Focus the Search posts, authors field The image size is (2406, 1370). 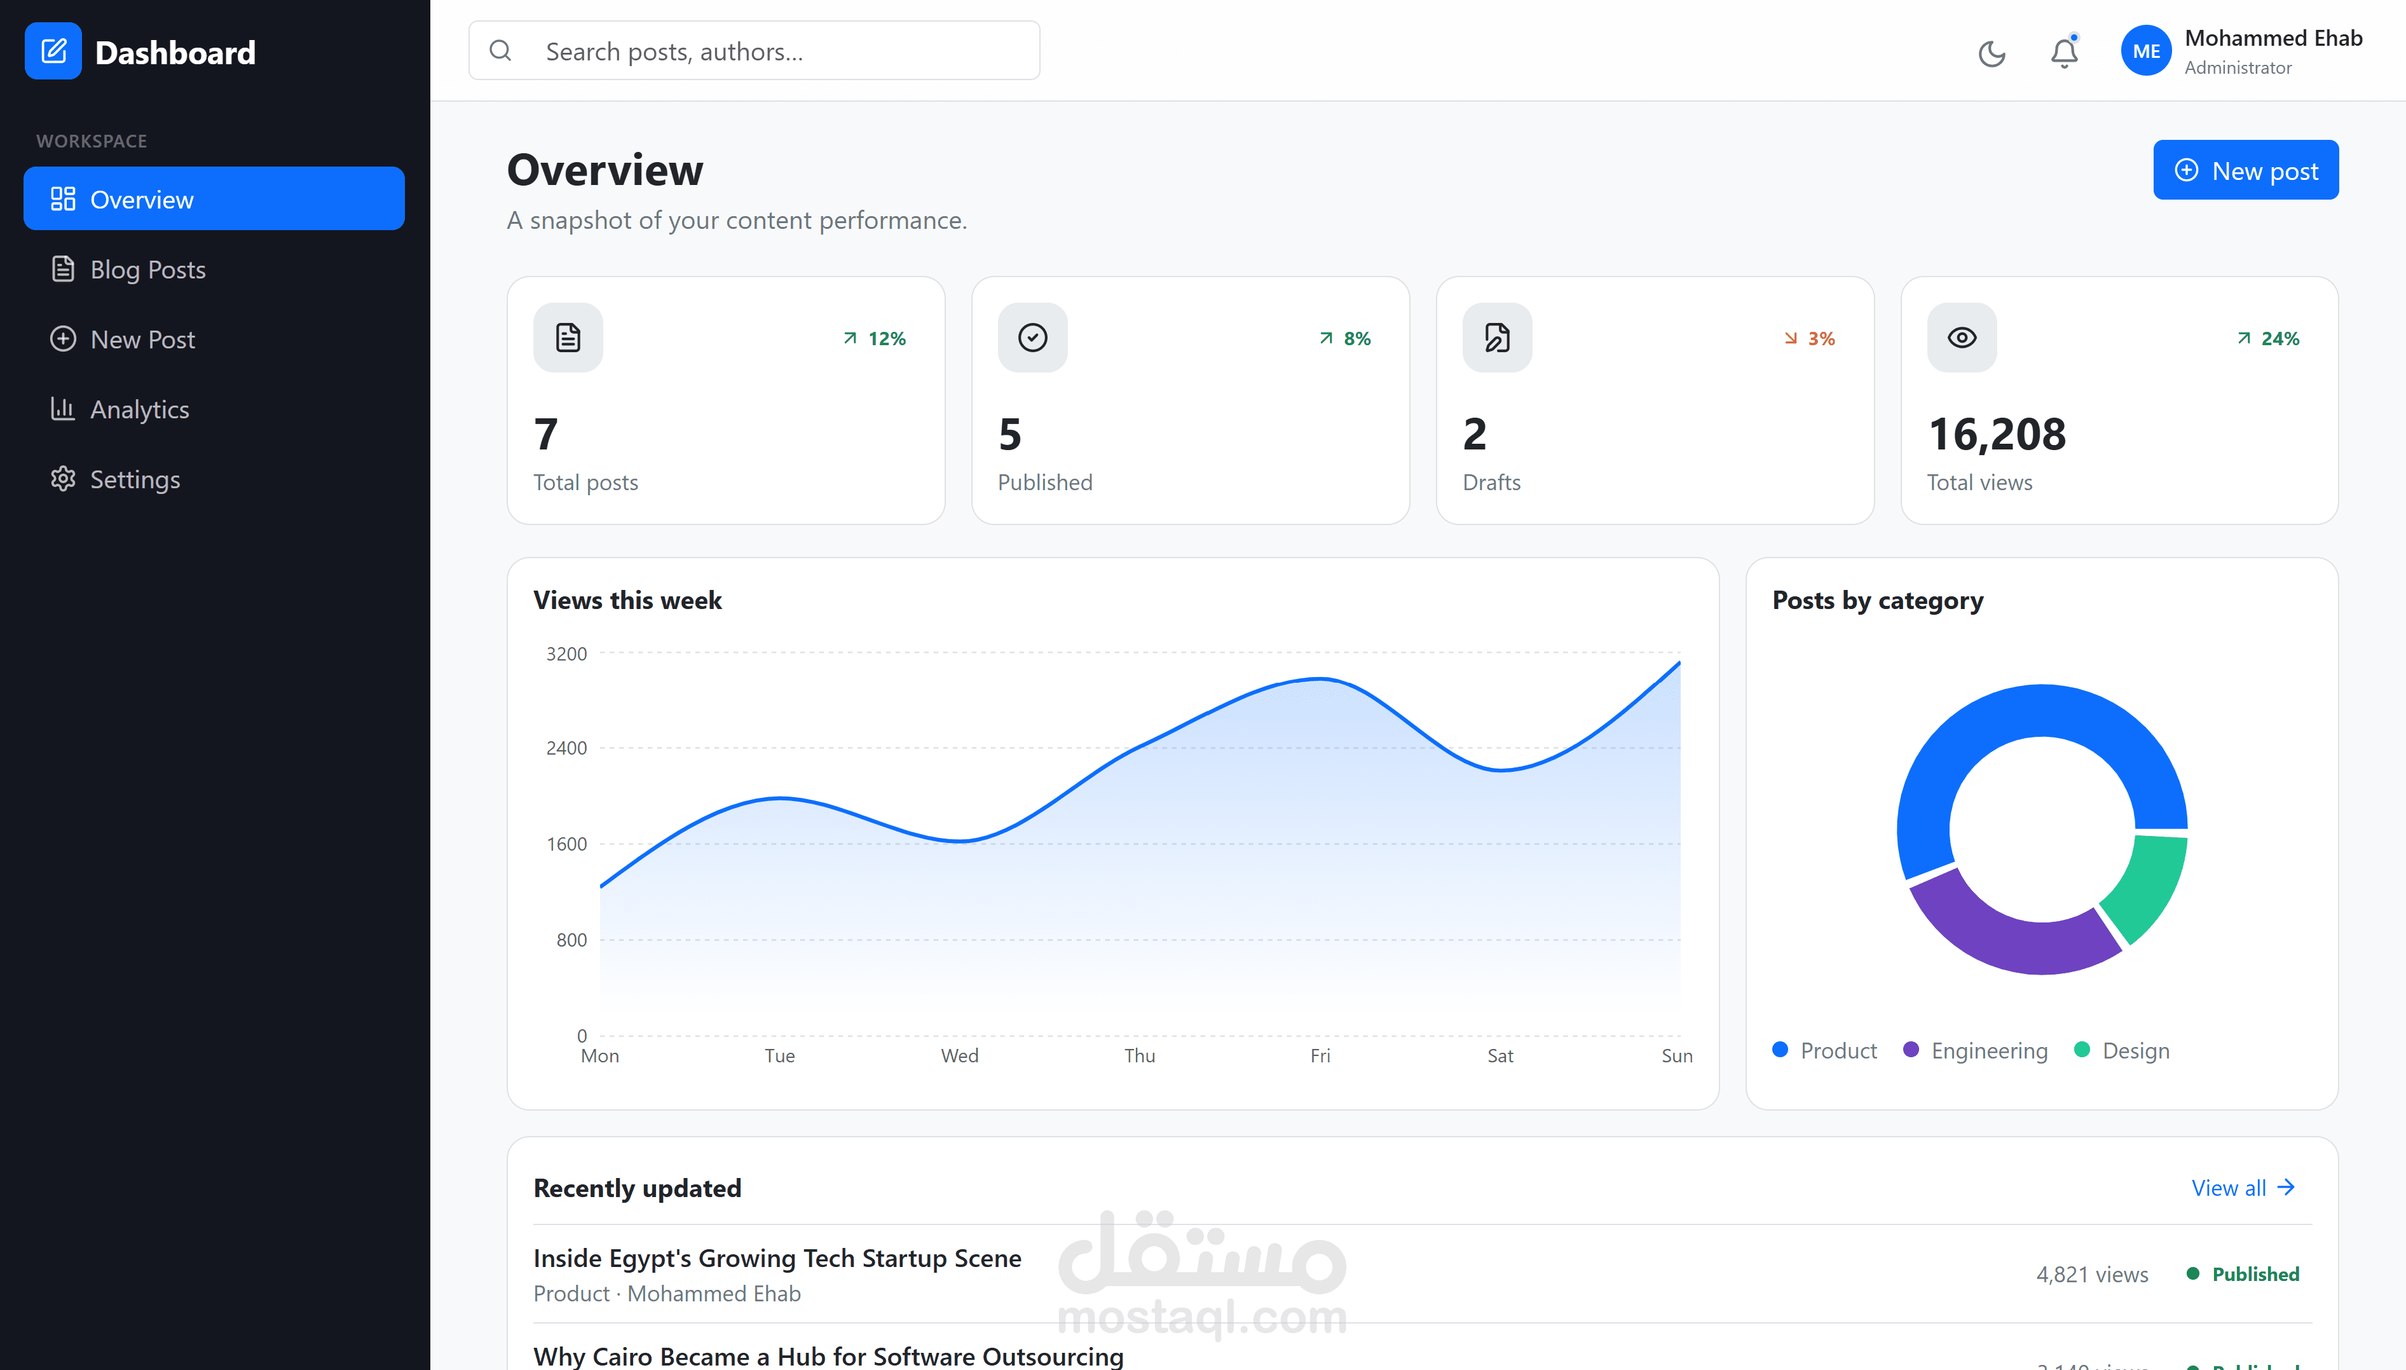click(755, 50)
